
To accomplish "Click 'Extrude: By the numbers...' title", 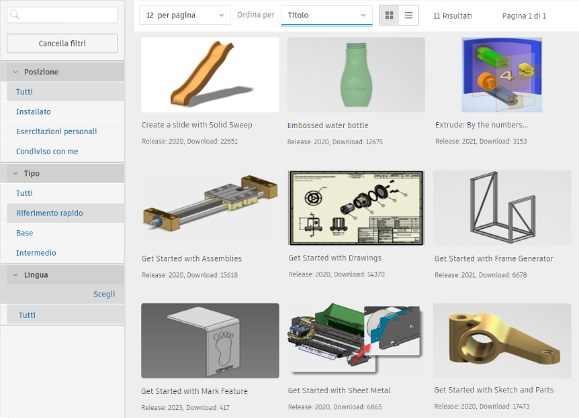I will coord(482,125).
